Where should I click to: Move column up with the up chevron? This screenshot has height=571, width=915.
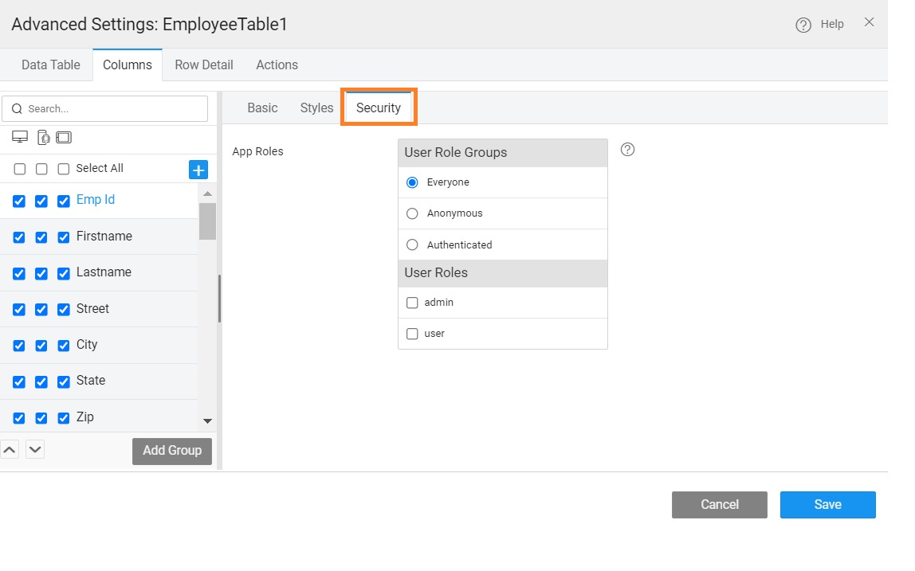point(10,449)
